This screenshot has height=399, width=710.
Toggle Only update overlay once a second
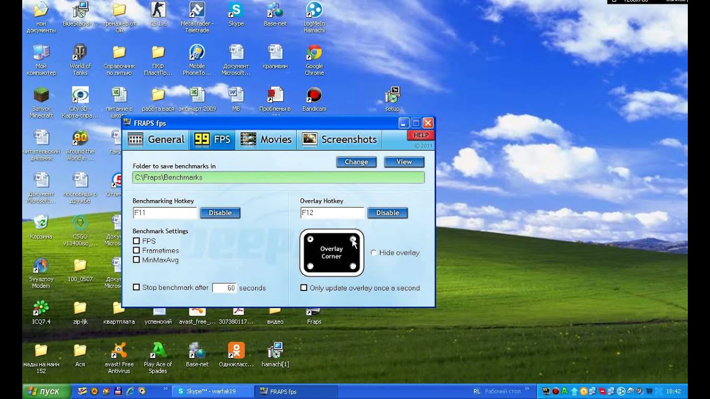pos(303,288)
